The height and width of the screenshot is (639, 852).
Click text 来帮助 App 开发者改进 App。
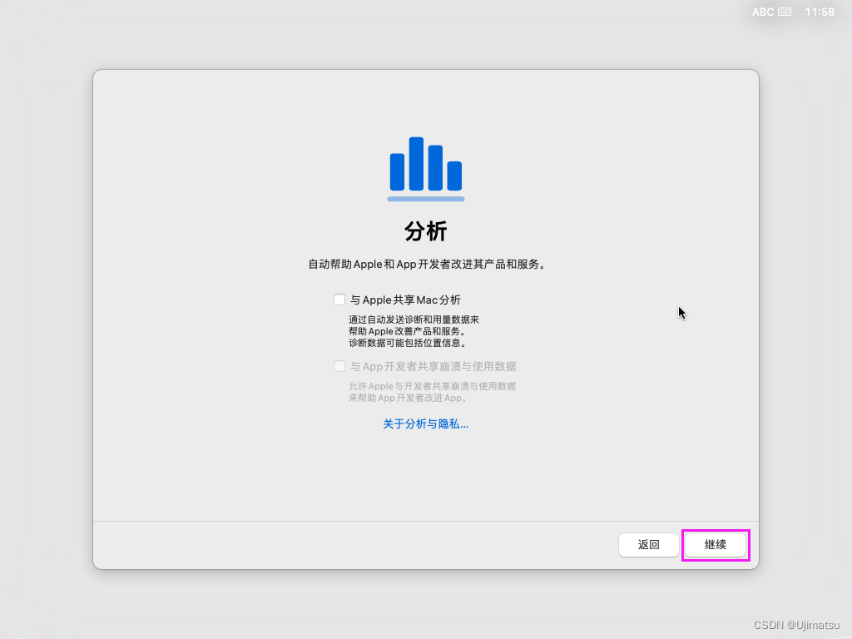tap(408, 398)
